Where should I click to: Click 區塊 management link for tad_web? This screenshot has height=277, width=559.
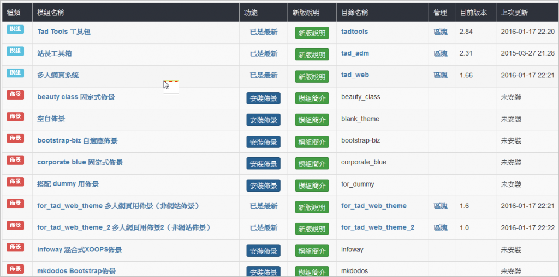click(x=440, y=75)
